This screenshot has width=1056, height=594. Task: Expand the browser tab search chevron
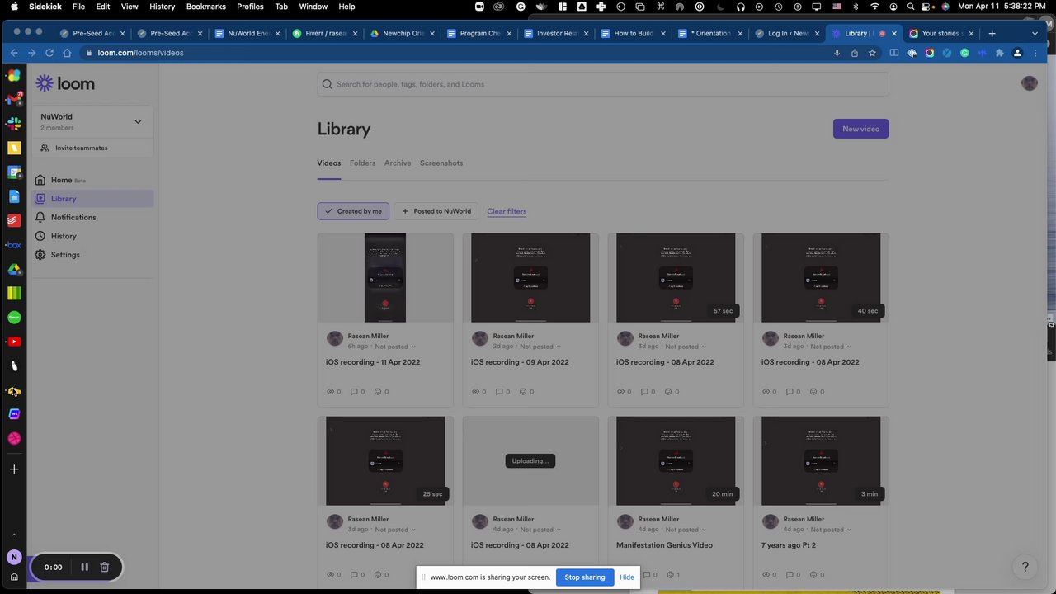coord(1035,33)
